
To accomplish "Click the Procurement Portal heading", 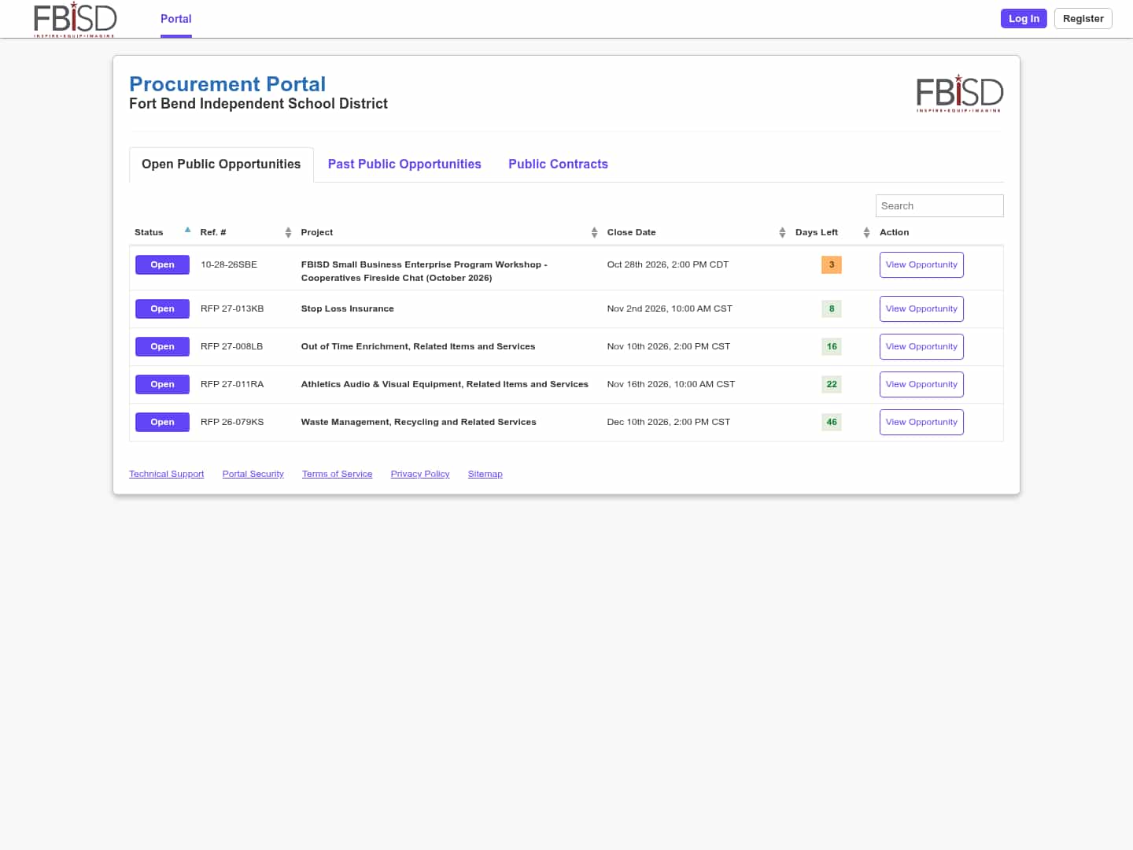I will (227, 84).
